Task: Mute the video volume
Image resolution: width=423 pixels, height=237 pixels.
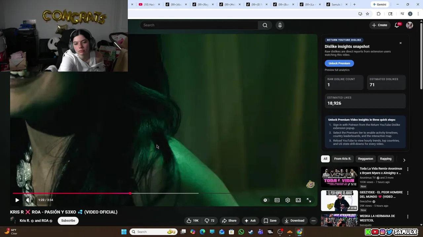Action: pos(29,200)
